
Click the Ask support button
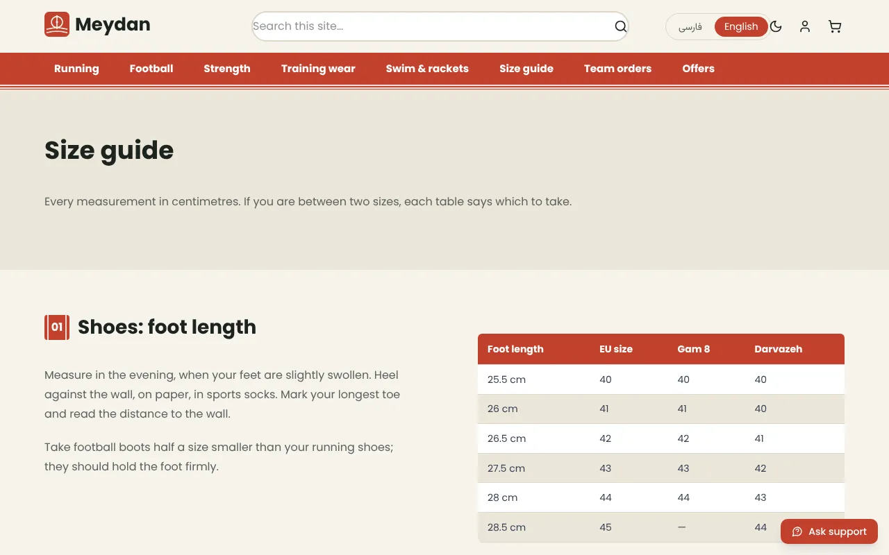point(829,531)
